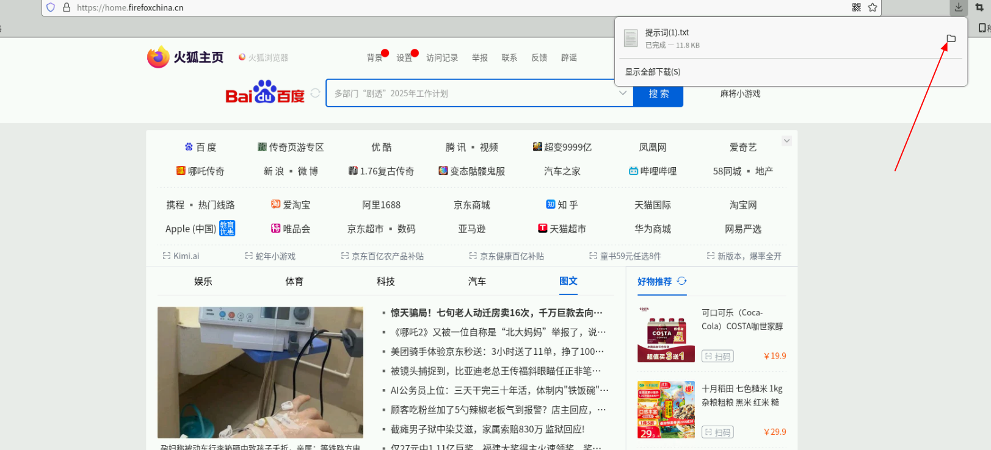
Task: Switch to the 体育 news tab
Action: tap(294, 281)
